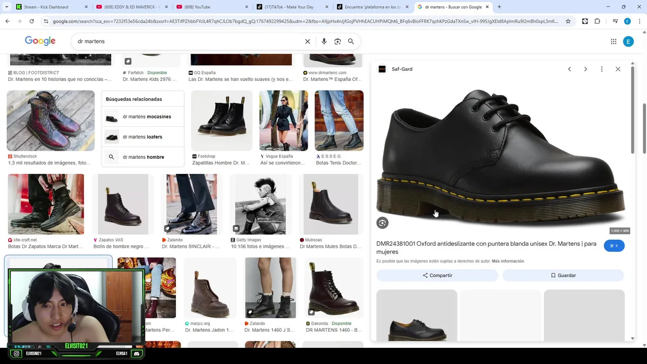View site information icon in address bar
Screen dimensions: 647x364
click(x=46, y=21)
